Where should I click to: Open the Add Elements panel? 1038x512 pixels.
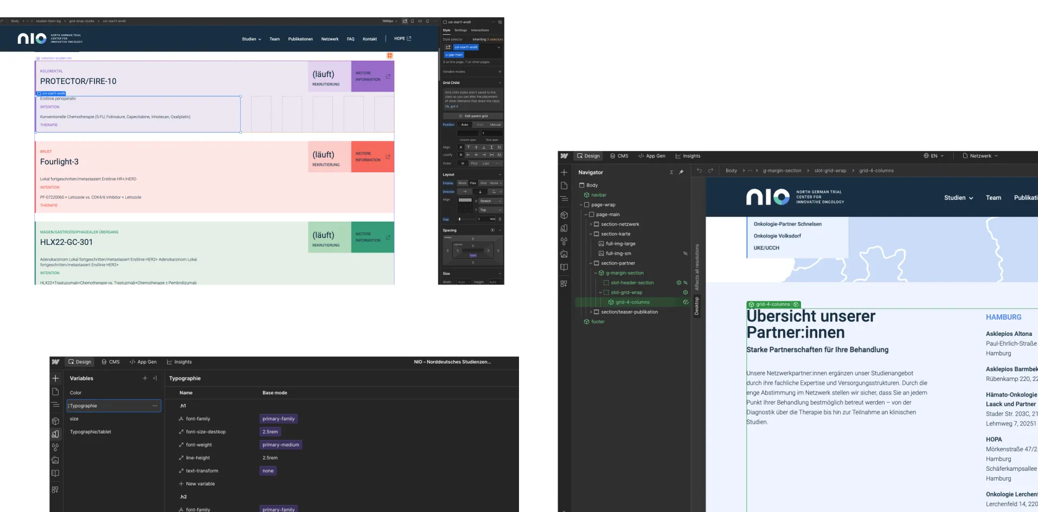(565, 172)
